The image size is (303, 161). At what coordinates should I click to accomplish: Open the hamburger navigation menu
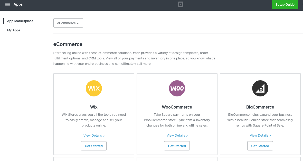(8, 5)
